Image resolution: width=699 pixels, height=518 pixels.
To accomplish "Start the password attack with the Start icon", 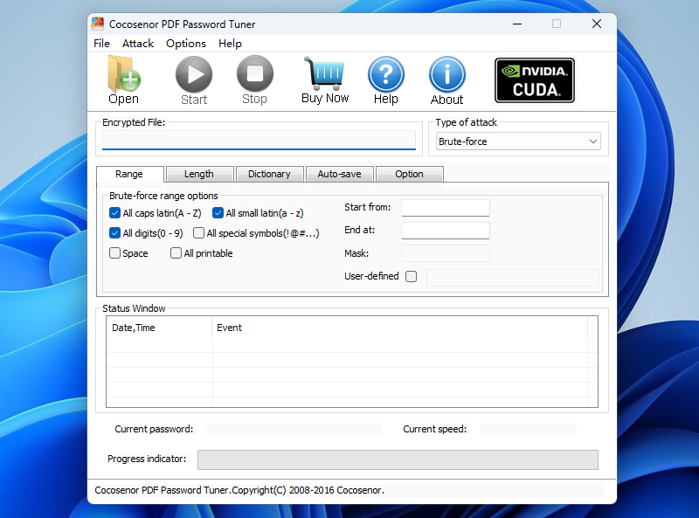I will click(x=194, y=80).
